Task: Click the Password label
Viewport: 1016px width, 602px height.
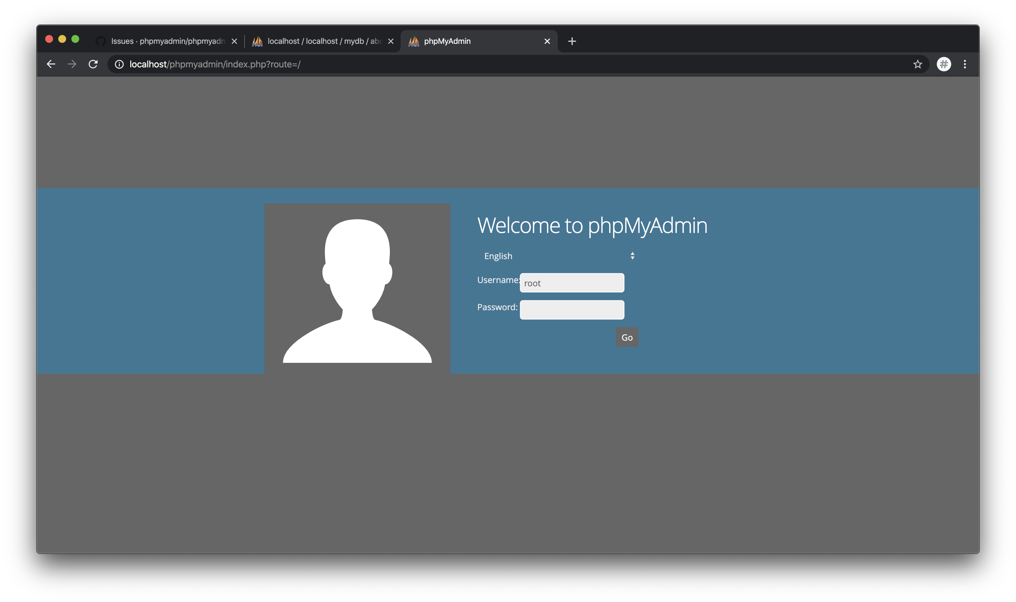Action: tap(498, 307)
